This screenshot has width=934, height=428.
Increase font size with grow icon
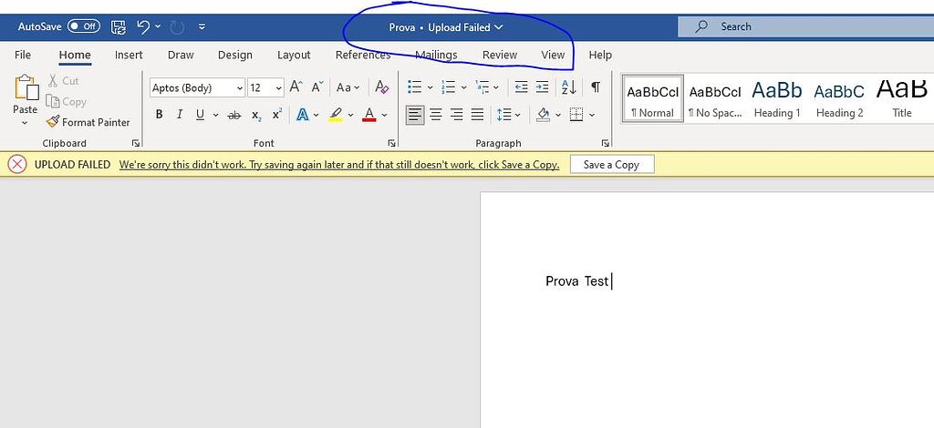pyautogui.click(x=296, y=87)
